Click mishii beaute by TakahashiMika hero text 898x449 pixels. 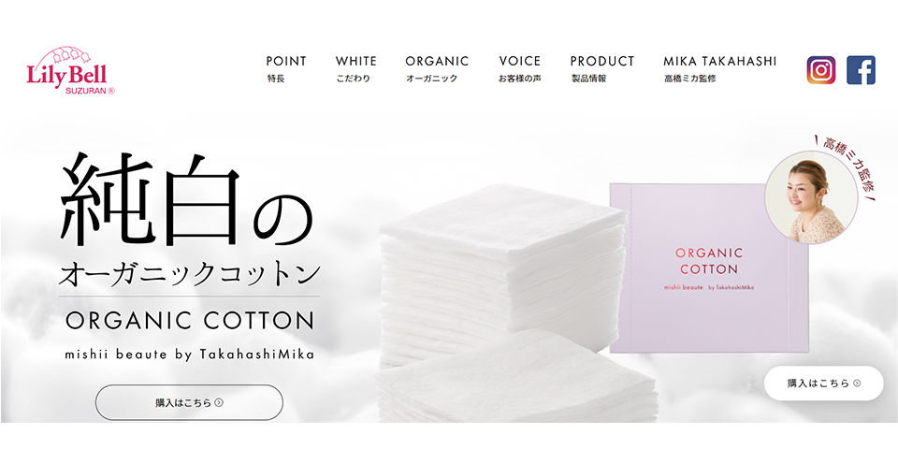pyautogui.click(x=190, y=355)
